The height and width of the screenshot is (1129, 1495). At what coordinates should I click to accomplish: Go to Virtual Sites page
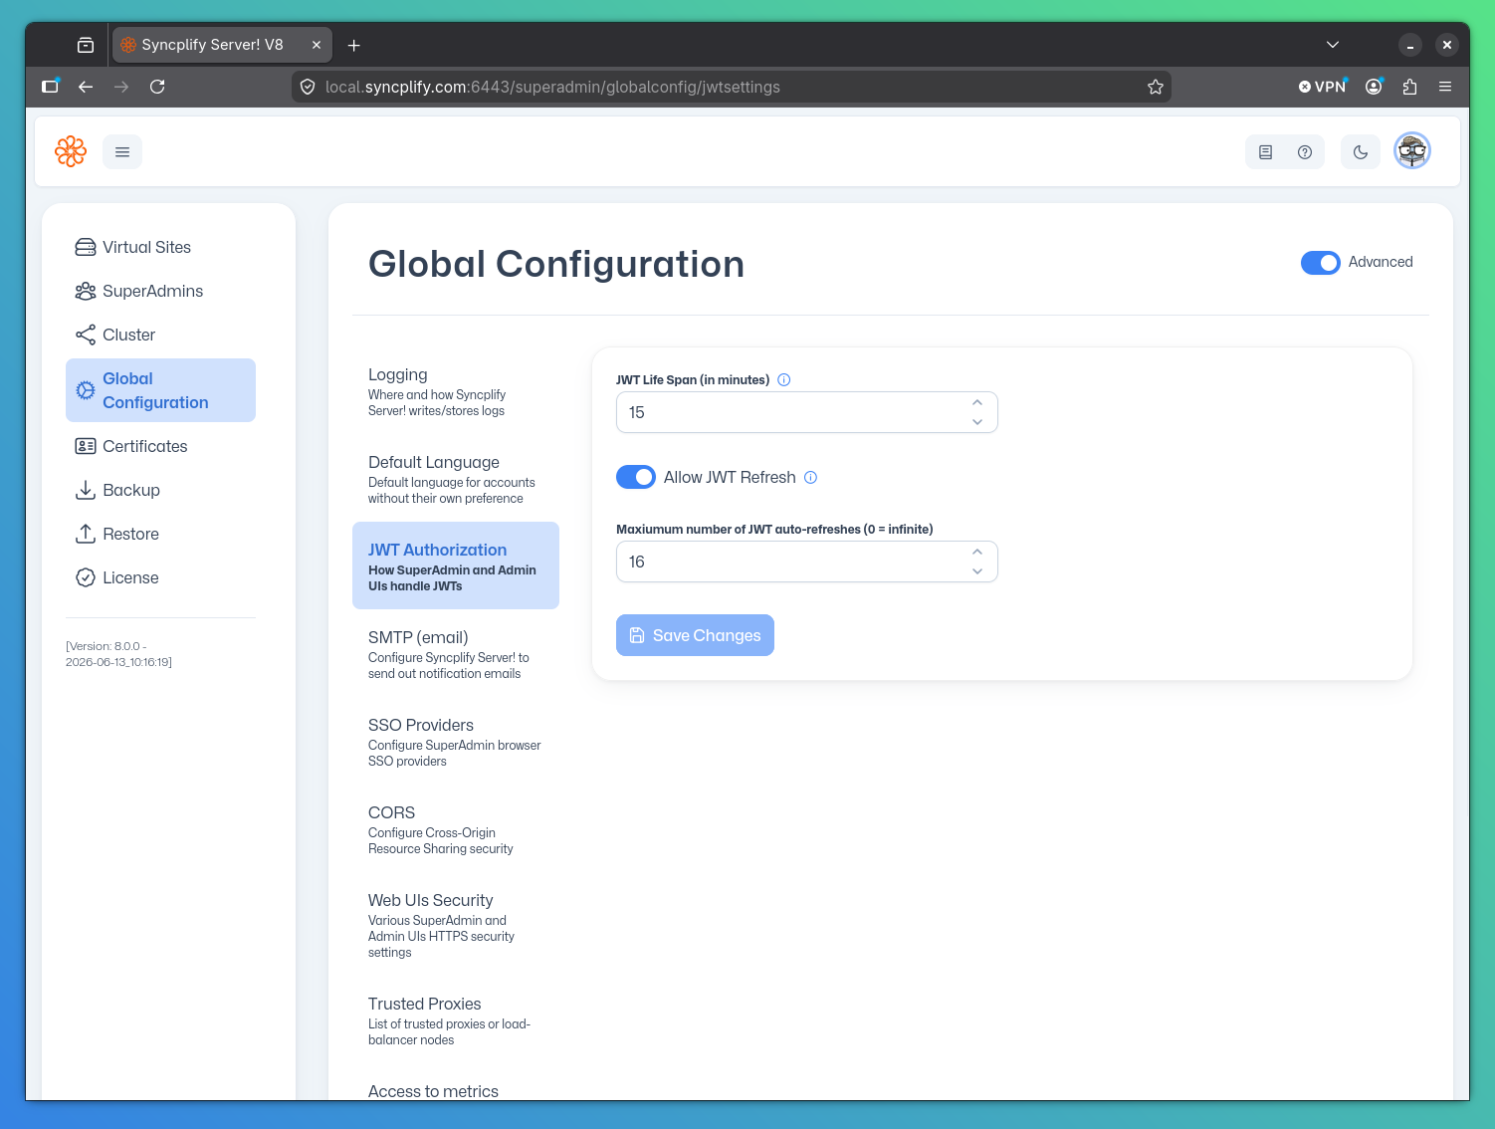pos(160,247)
